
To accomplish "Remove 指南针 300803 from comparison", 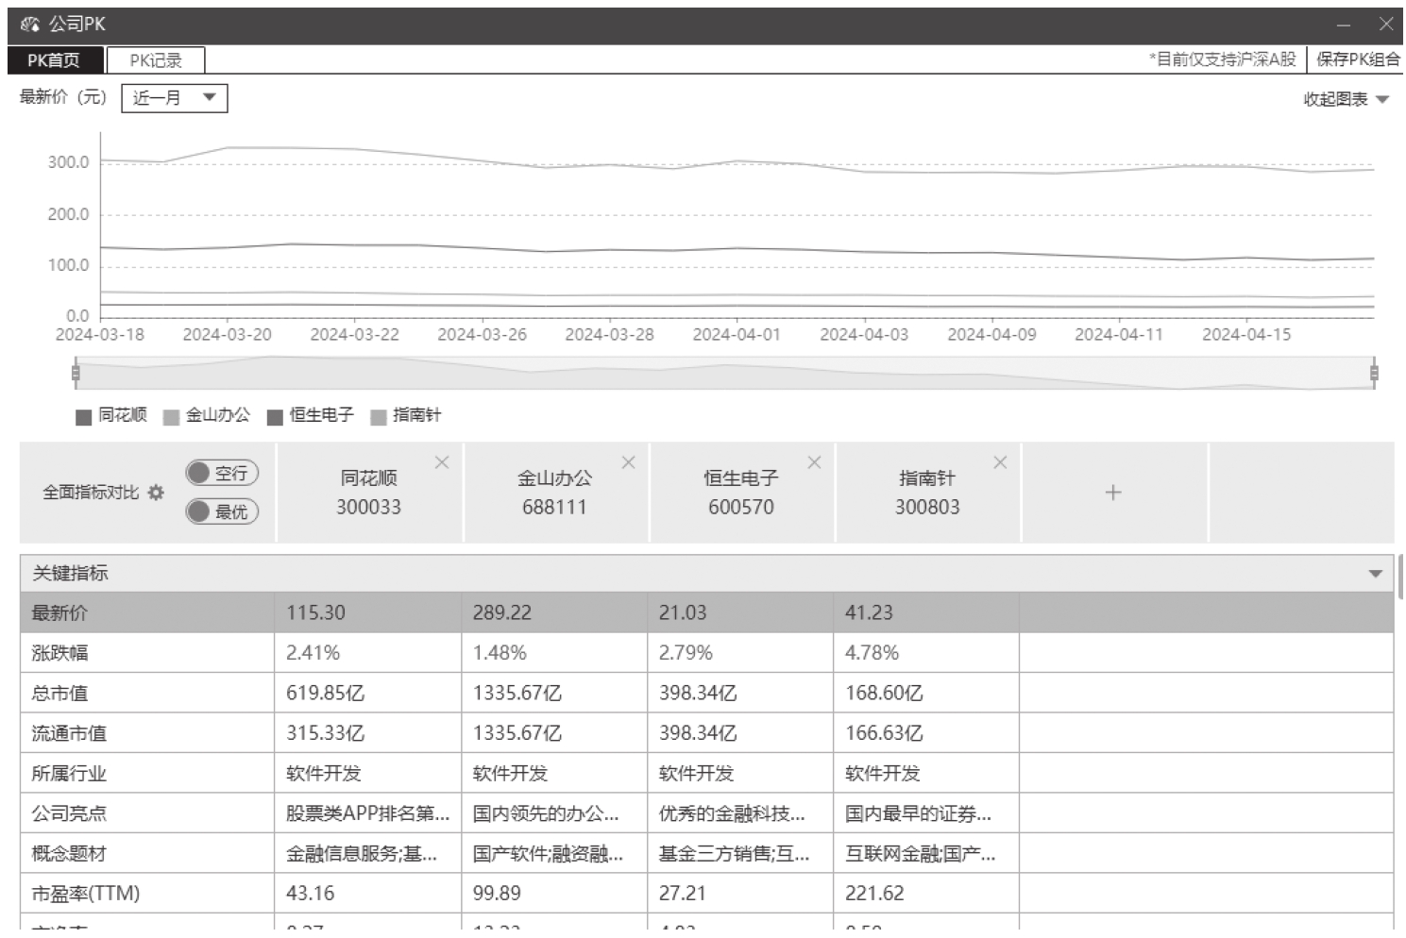I will coord(1000,462).
